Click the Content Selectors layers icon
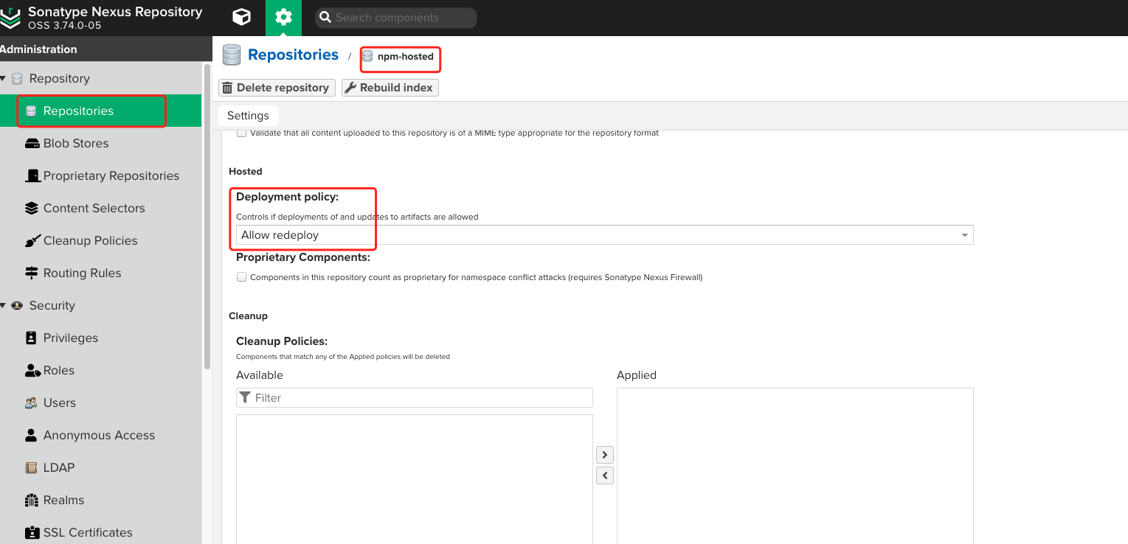Image resolution: width=1128 pixels, height=544 pixels. point(32,209)
